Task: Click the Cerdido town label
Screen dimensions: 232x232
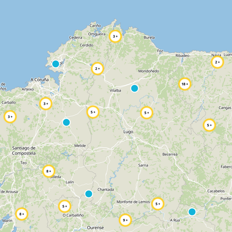Action: click(86, 45)
